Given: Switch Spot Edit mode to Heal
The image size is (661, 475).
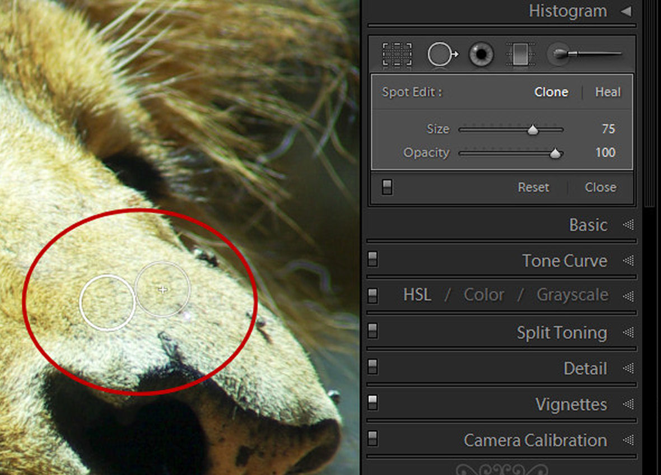Looking at the screenshot, I should coord(607,92).
